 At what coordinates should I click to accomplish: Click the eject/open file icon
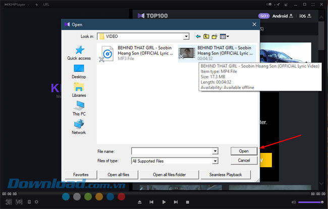140,202
